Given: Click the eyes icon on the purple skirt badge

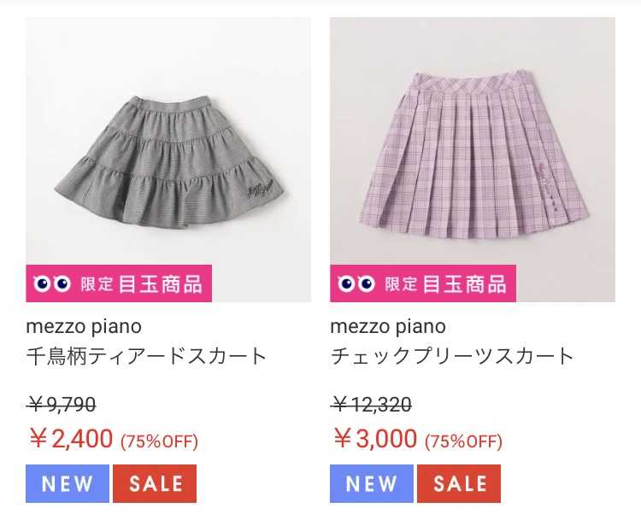Looking at the screenshot, I should coord(356,283).
